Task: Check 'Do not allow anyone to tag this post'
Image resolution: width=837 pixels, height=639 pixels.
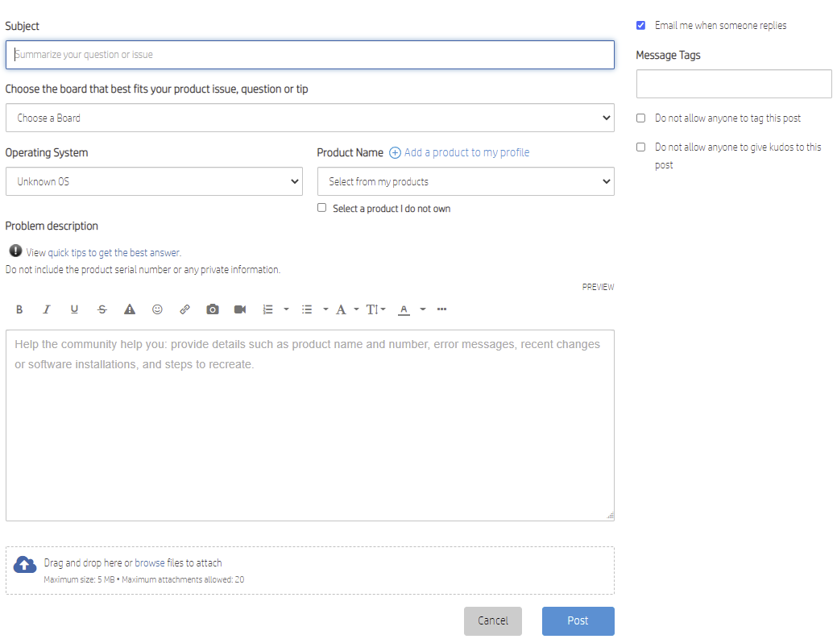Action: click(640, 118)
